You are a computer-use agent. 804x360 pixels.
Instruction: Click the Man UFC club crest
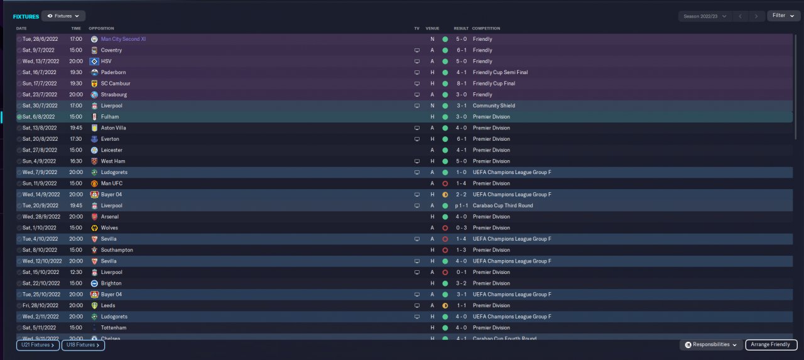(x=94, y=183)
